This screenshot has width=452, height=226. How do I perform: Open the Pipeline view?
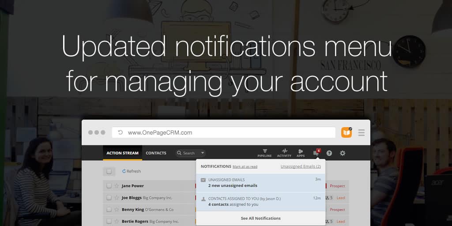[264, 153]
